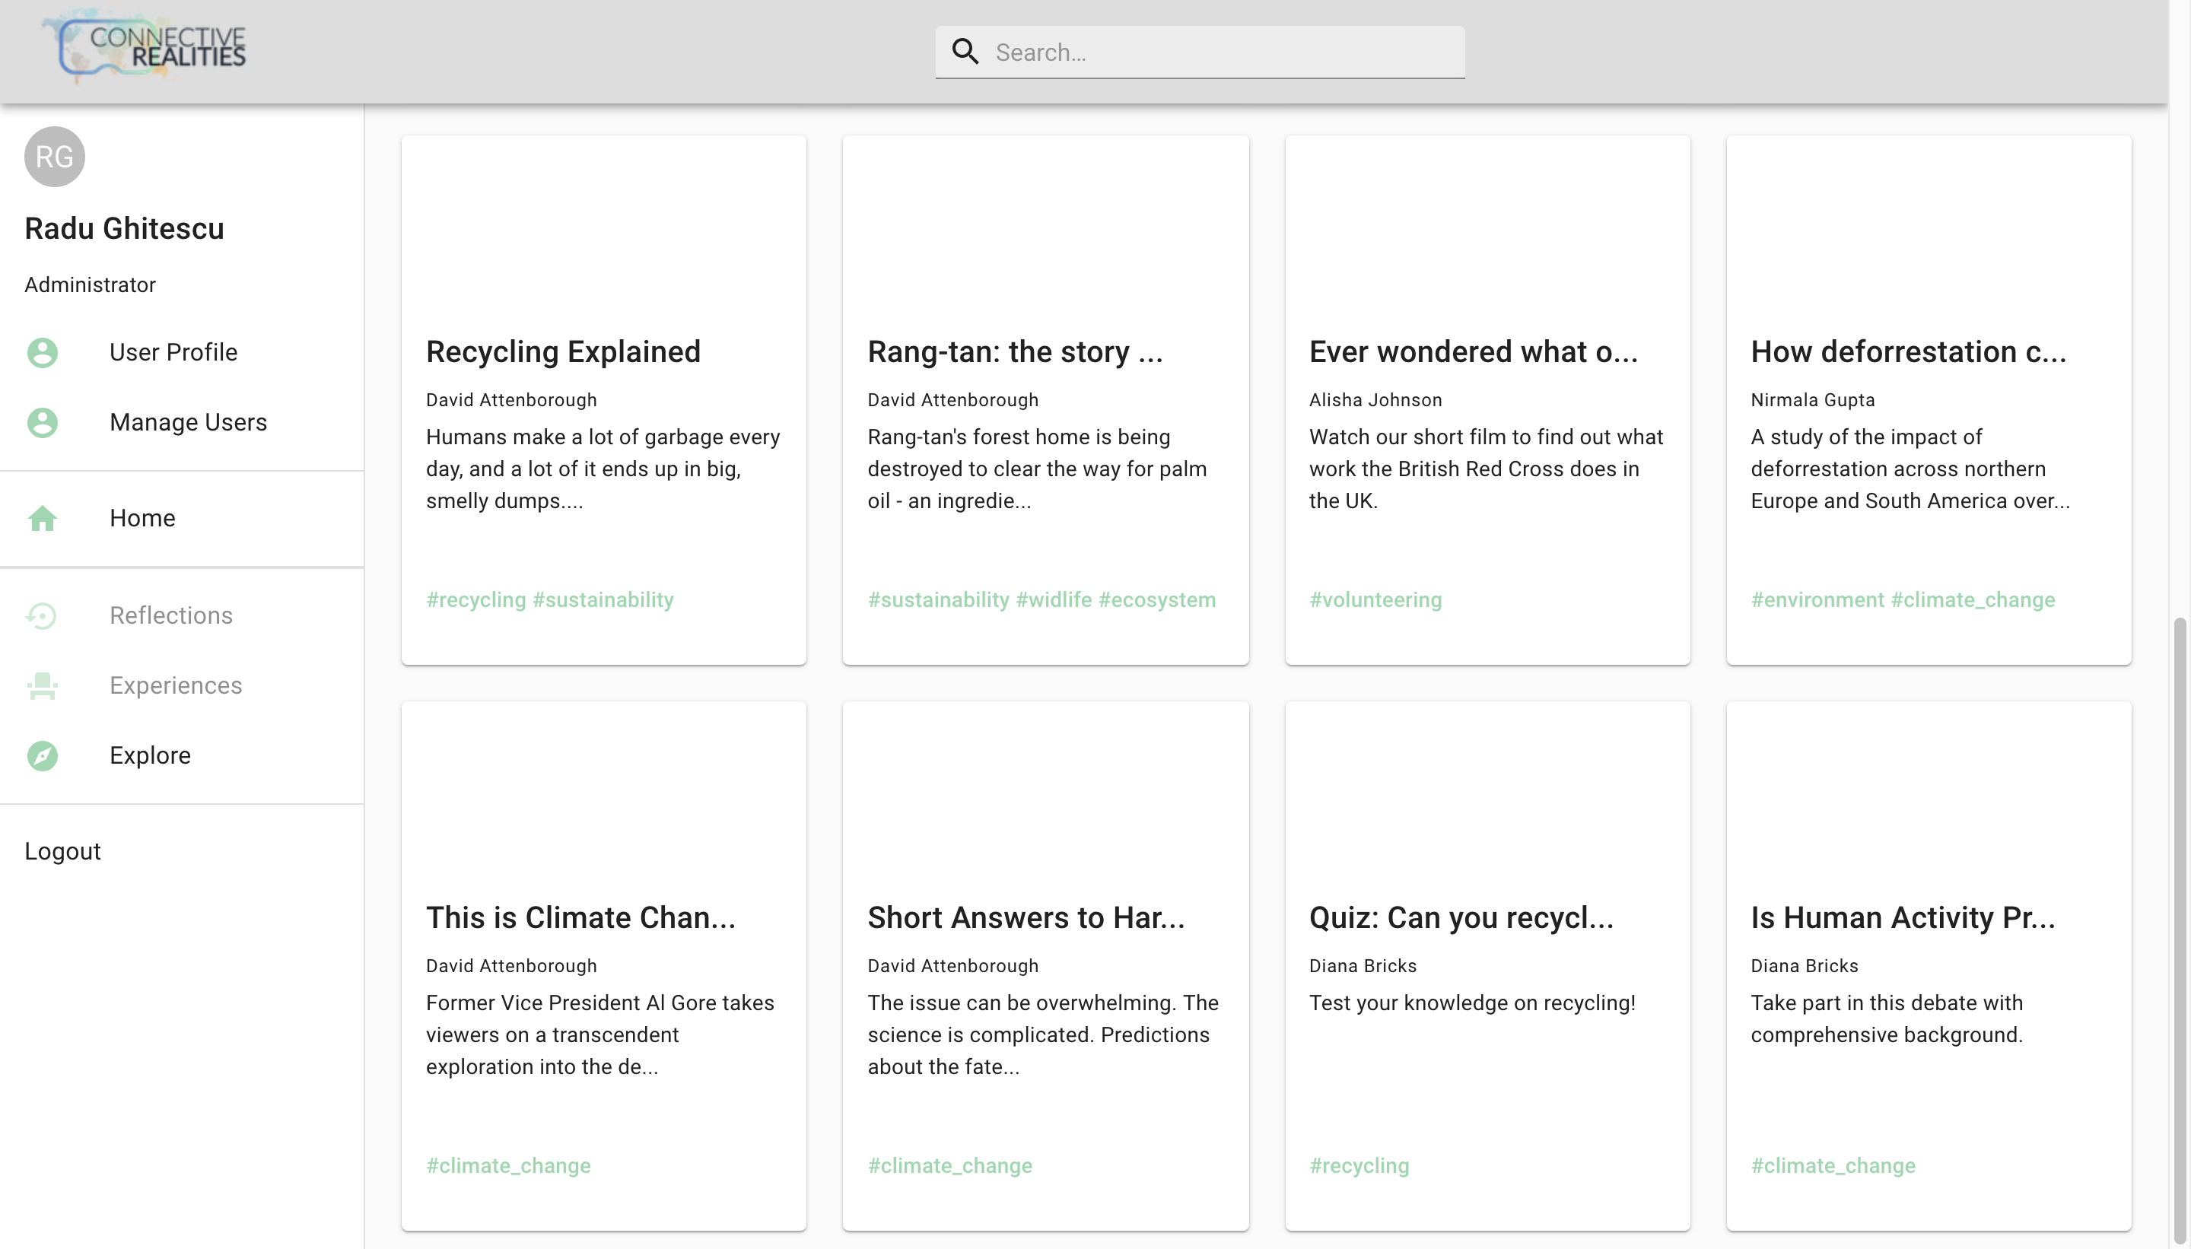Open the Manage Users menu item
Screen dimensions: 2191x1249
tap(188, 422)
